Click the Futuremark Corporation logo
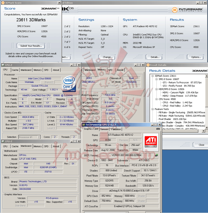 click(187, 10)
